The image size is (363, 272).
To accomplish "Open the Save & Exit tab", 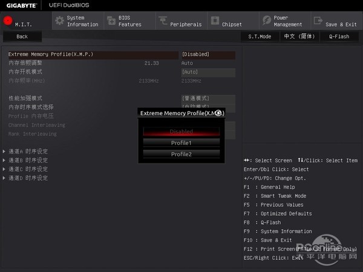I will coord(337,21).
